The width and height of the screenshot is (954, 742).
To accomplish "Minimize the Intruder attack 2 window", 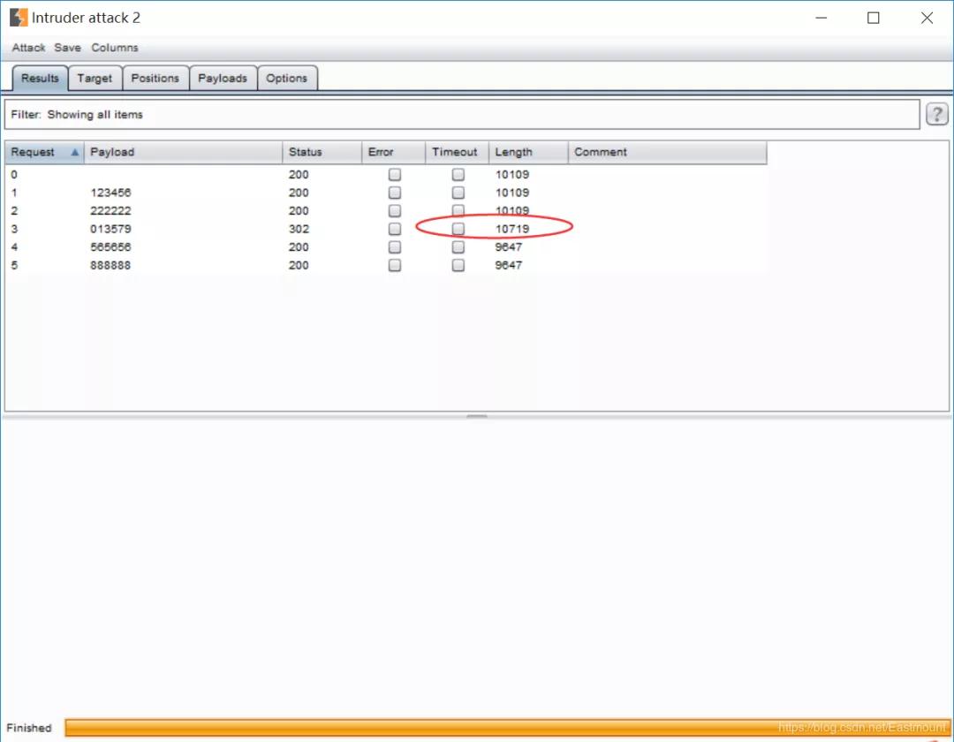I will tap(821, 18).
